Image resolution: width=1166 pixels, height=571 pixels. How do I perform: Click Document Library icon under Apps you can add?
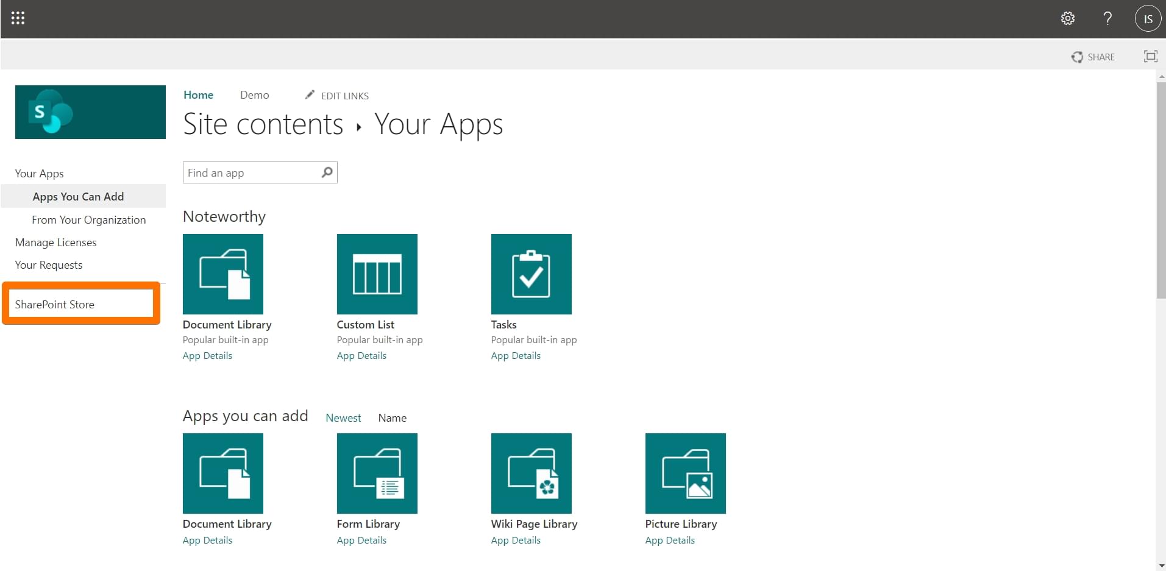point(223,473)
